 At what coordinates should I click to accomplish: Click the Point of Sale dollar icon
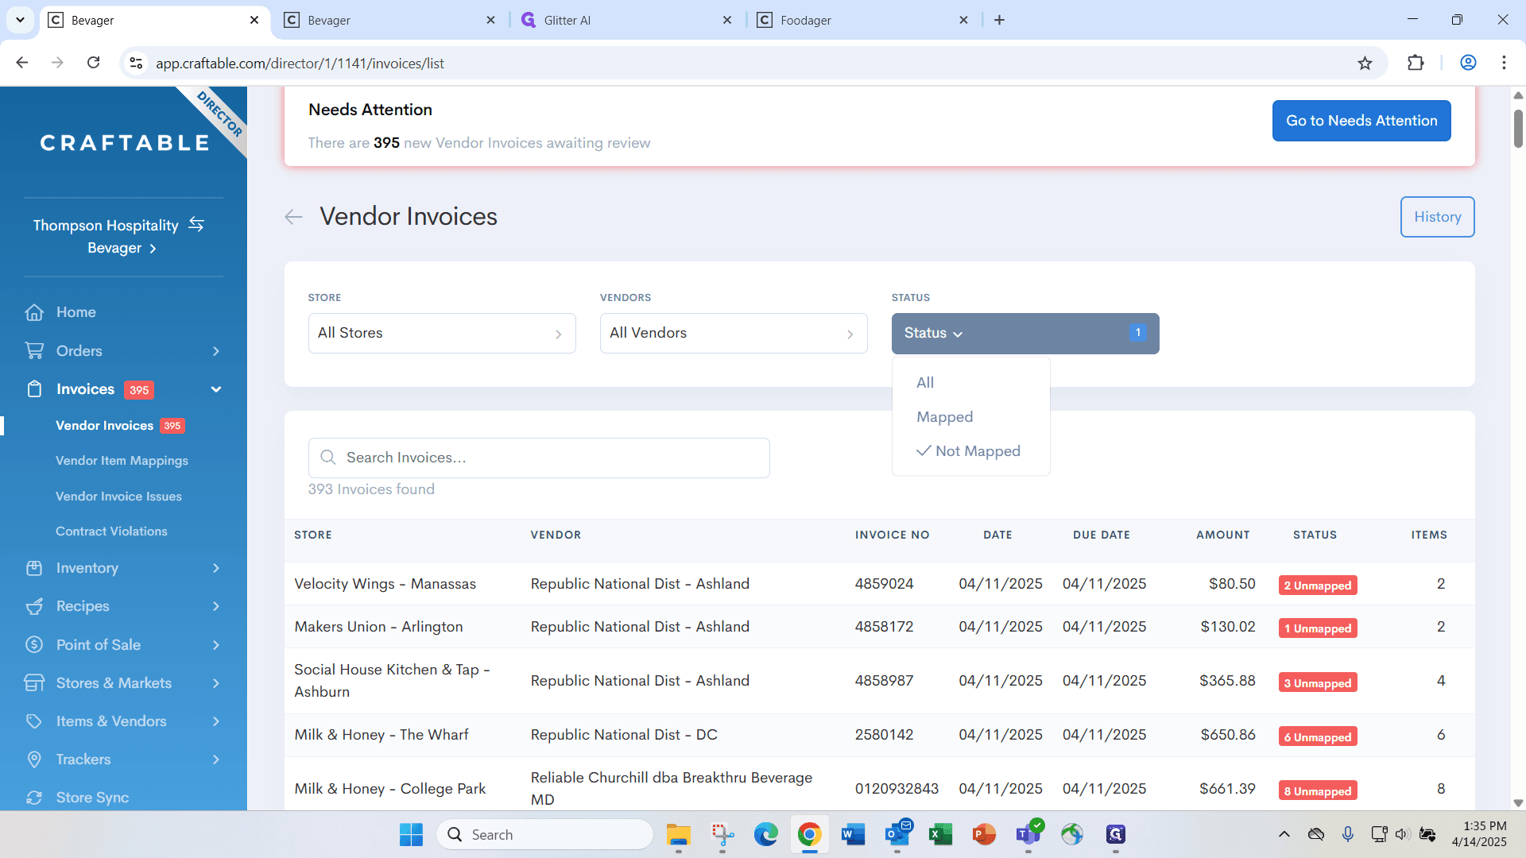click(x=34, y=644)
